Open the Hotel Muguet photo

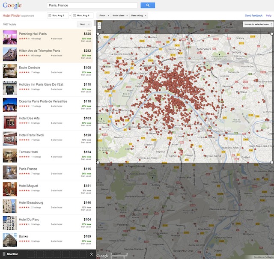coord(10,189)
